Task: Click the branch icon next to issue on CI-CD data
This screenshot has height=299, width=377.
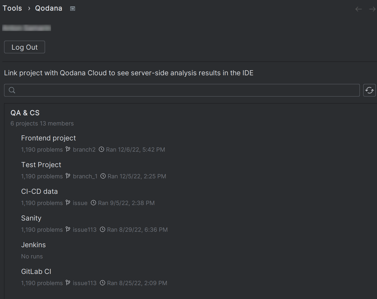Action: click(68, 203)
